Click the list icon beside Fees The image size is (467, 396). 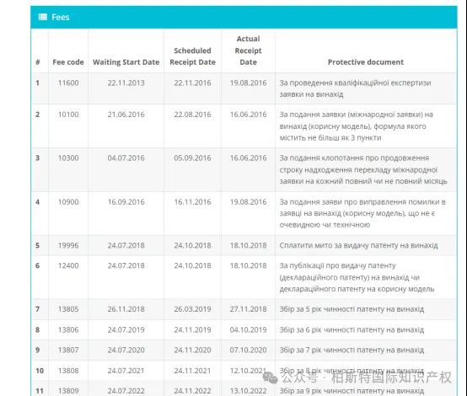pyautogui.click(x=43, y=17)
